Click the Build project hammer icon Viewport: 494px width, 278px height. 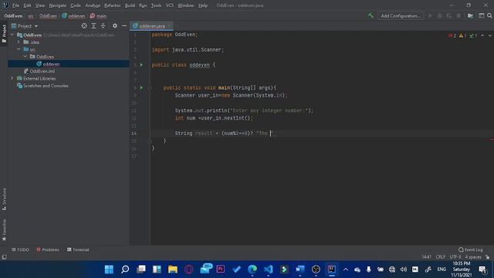[x=370, y=15]
